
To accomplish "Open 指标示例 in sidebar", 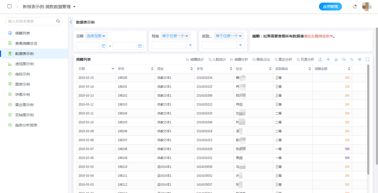I will tap(34, 74).
